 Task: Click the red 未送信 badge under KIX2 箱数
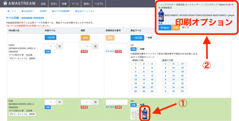[84, 107]
